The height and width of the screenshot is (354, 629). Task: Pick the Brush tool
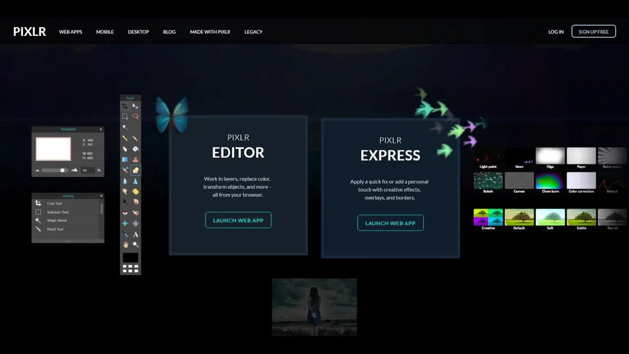(x=136, y=139)
